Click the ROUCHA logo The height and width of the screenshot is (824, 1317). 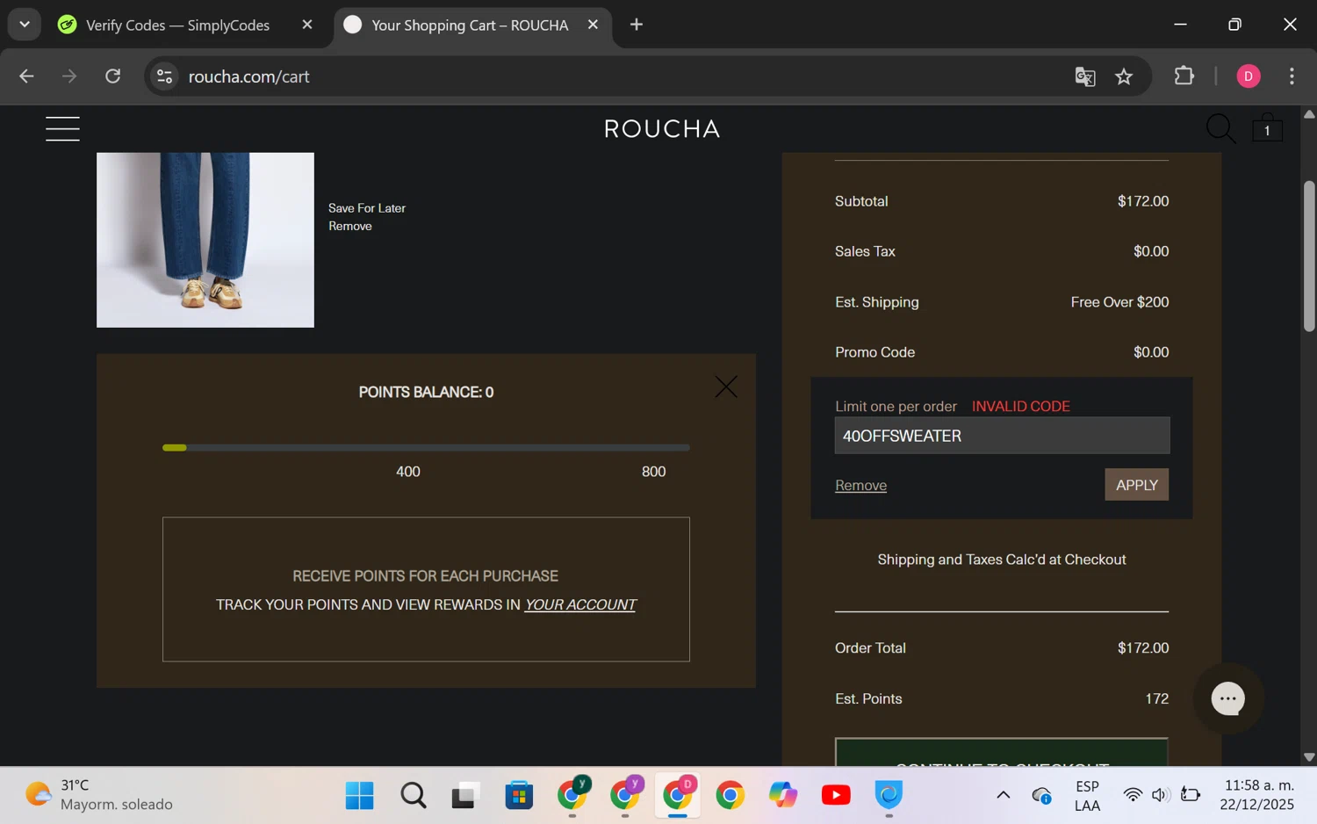(x=662, y=129)
